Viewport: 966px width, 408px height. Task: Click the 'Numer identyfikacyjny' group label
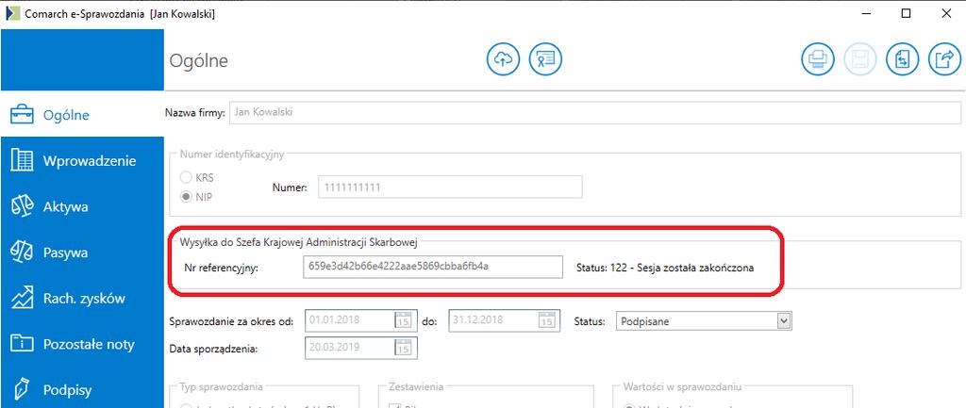pyautogui.click(x=232, y=155)
